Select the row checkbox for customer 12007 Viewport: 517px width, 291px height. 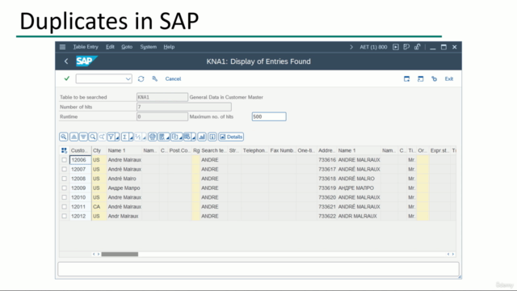click(x=64, y=169)
